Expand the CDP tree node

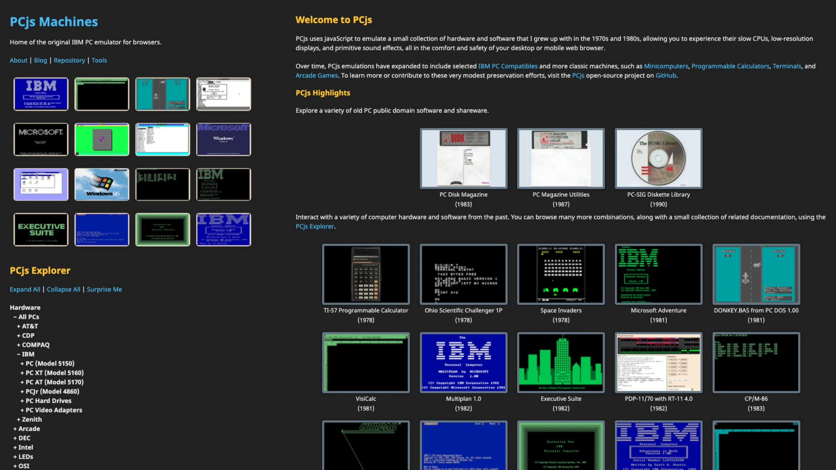point(26,335)
